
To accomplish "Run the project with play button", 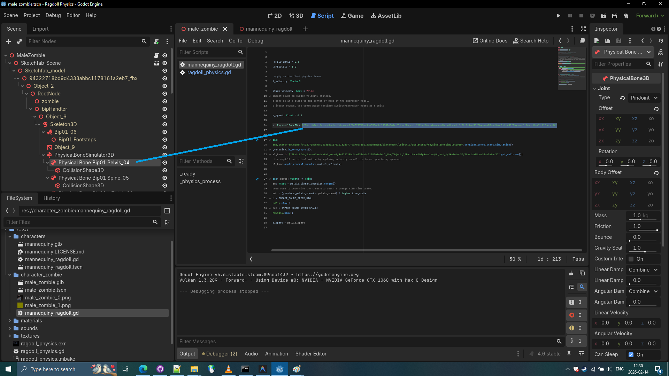I will click(x=559, y=16).
